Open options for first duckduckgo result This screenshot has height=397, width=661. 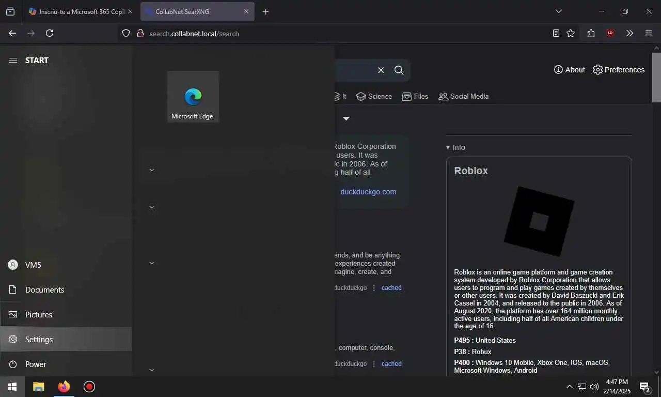(374, 288)
